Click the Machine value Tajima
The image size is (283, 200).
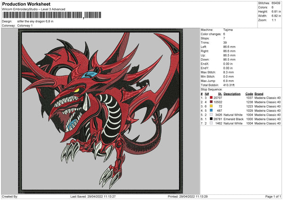coord(228,30)
